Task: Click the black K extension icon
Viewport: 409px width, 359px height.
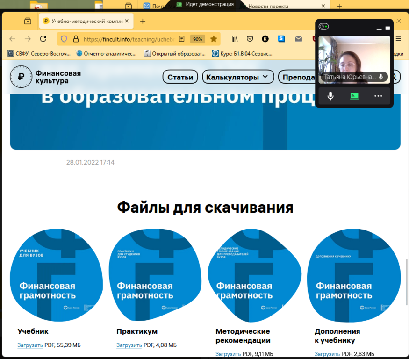Action: pos(265,39)
